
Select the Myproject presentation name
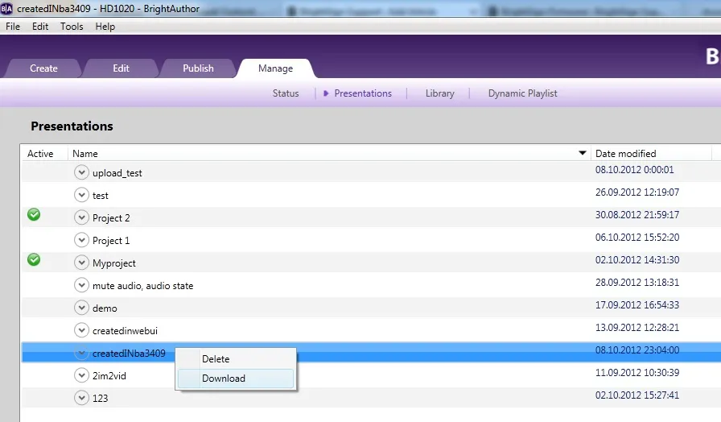114,263
